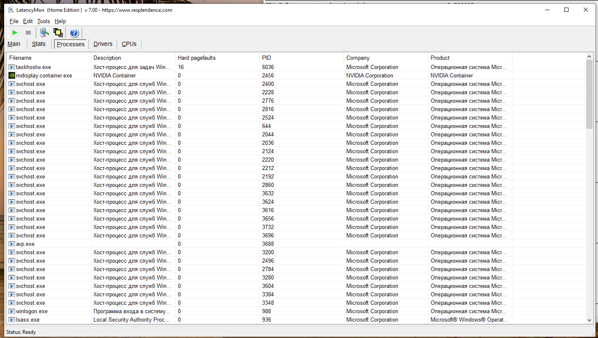Click the PID value 988
Screen dimensions: 598x338
point(266,311)
